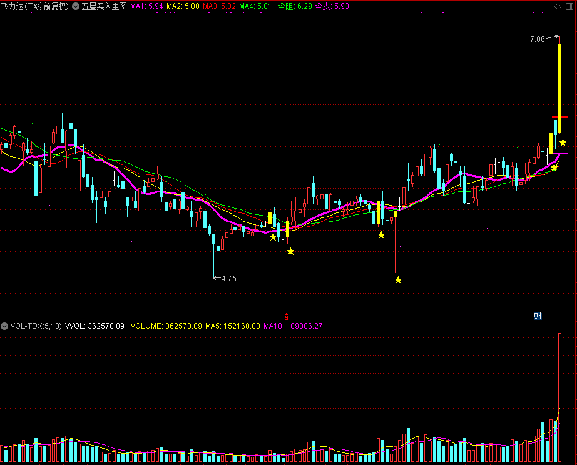Click the 今阻: 6.29 resistance value
The height and width of the screenshot is (465, 577).
point(295,6)
